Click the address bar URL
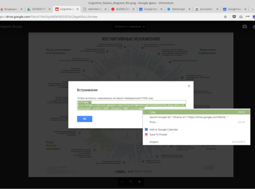 49,17
